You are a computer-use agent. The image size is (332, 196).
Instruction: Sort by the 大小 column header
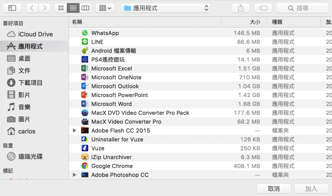pyautogui.click(x=244, y=22)
